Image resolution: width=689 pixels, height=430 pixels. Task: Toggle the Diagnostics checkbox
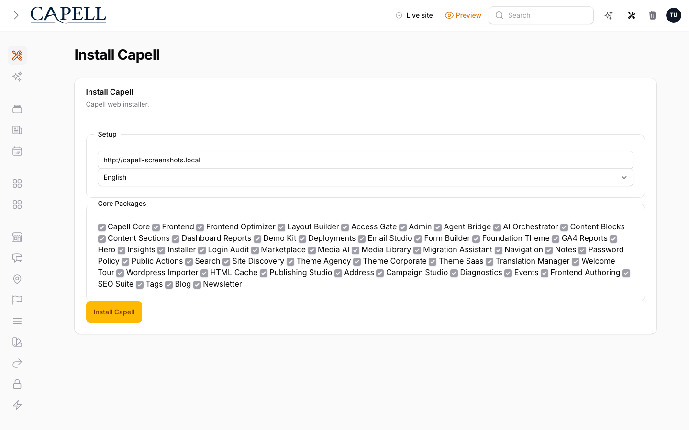pos(454,273)
